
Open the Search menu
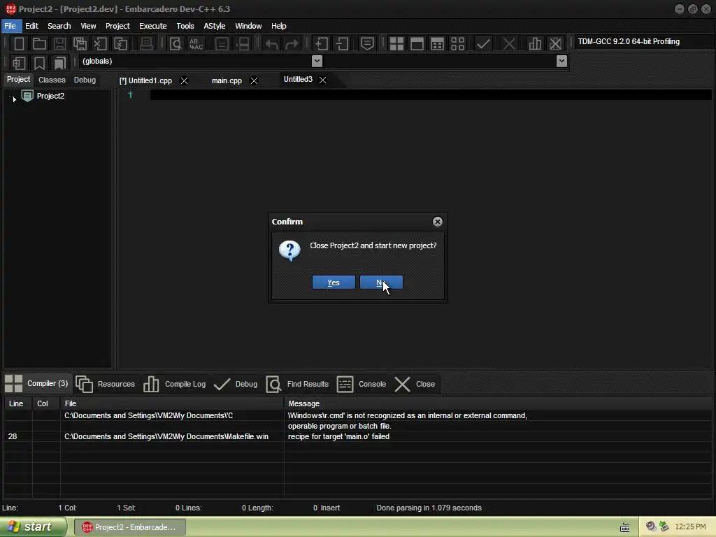59,26
